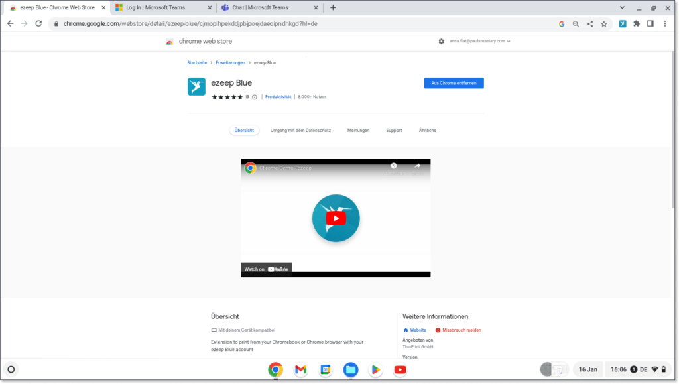The image size is (679, 384).
Task: Open Google Calendar from shelf
Action: click(x=326, y=369)
